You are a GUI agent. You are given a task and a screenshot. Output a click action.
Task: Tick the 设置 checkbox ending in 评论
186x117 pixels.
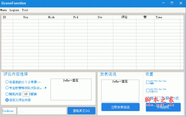point(148,90)
